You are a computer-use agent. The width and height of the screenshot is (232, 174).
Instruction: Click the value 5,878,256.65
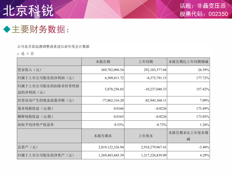click(114, 89)
